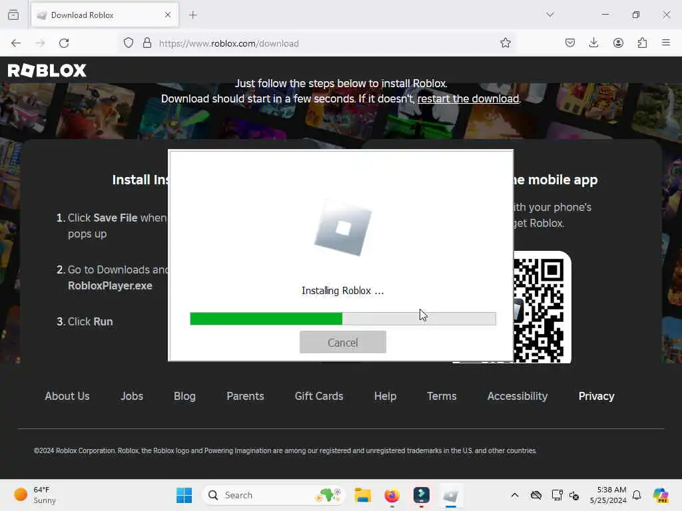
Task: Click the Roblox logo
Action: (47, 71)
